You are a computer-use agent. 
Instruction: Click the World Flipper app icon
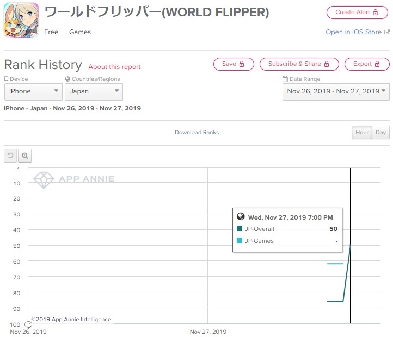(21, 20)
